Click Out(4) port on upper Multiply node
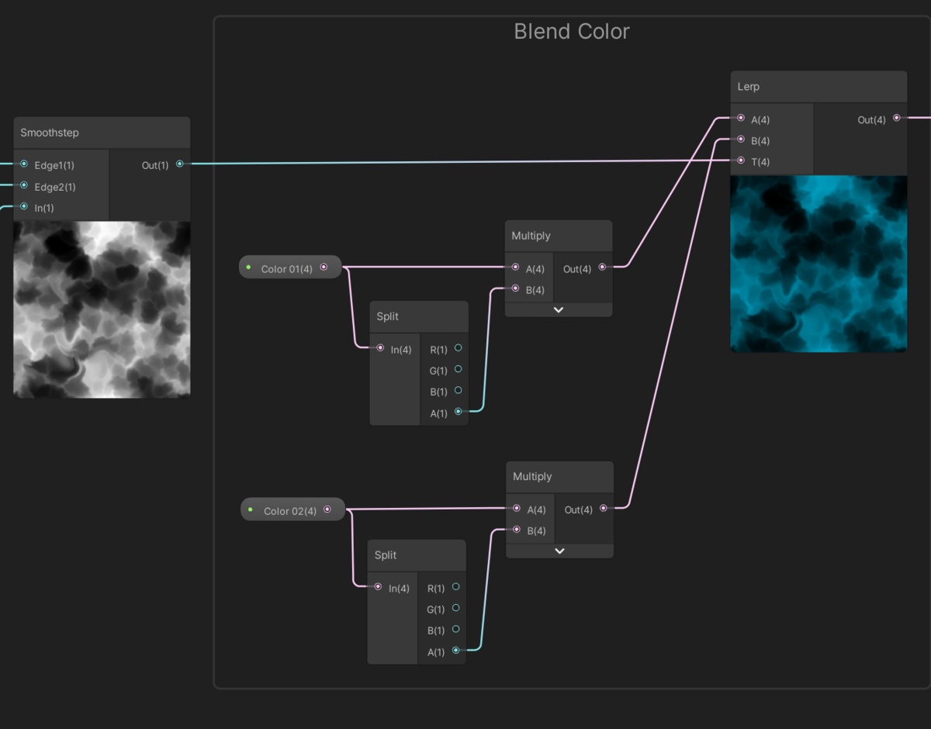 [x=603, y=268]
